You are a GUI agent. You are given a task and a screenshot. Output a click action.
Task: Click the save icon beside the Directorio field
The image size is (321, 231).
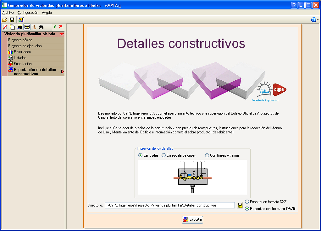coord(240,205)
